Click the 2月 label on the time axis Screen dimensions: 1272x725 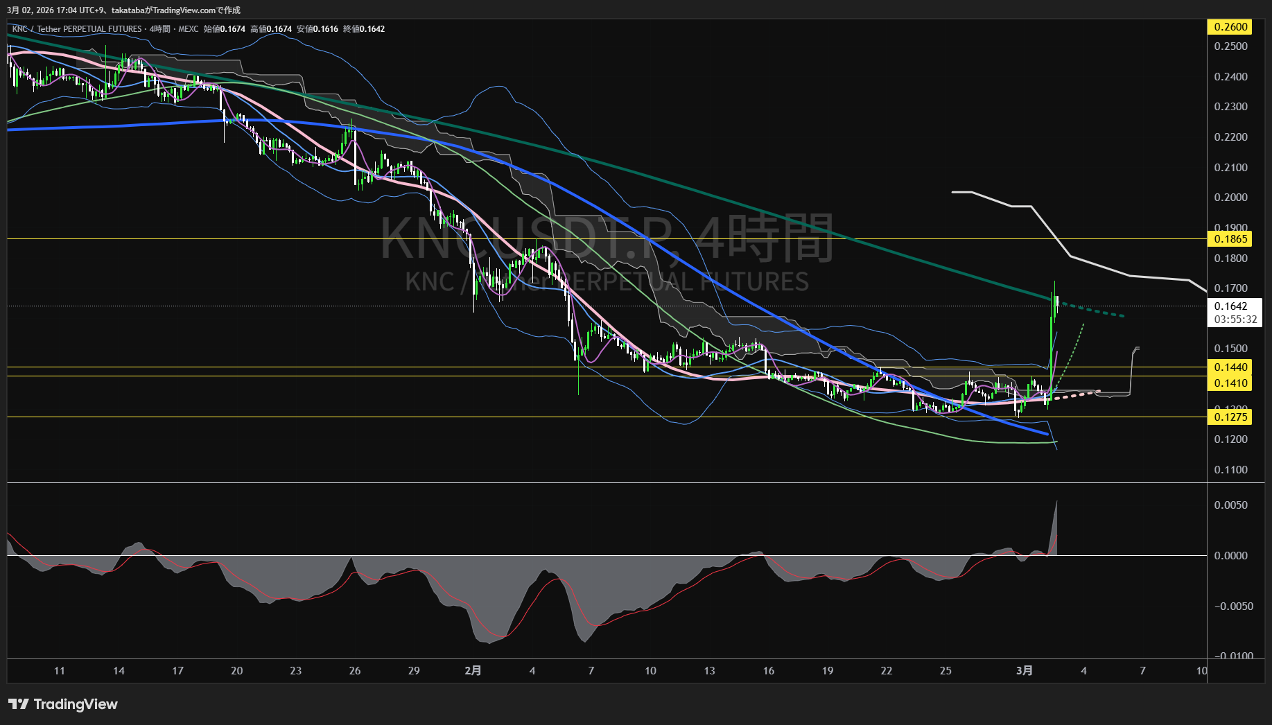pos(473,670)
